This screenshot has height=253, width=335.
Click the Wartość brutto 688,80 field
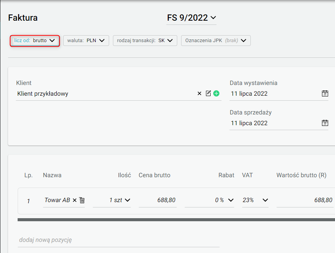click(305, 200)
